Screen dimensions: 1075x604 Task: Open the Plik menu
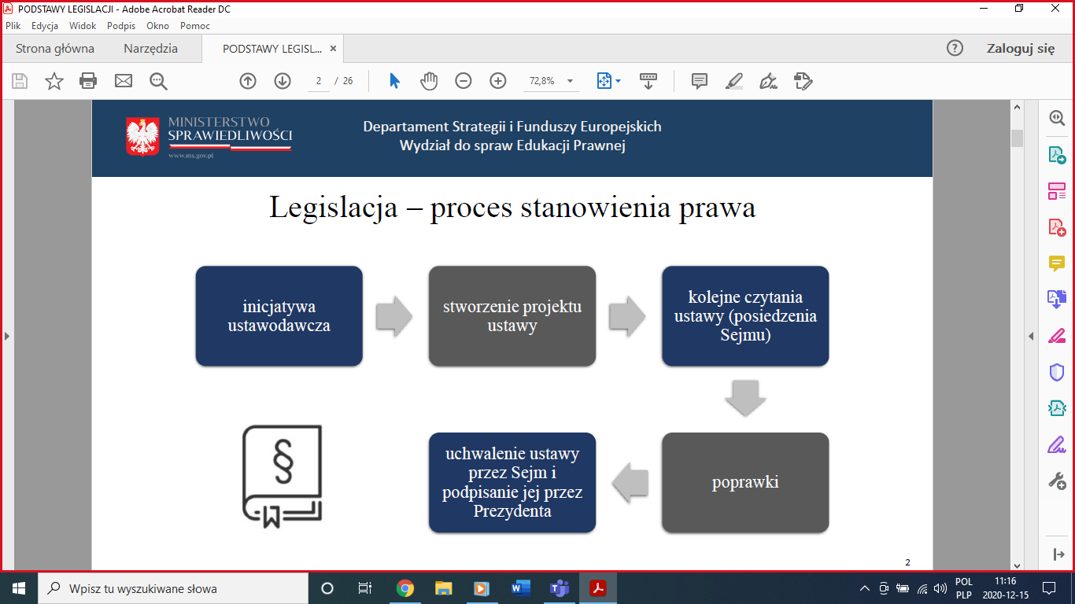click(13, 26)
